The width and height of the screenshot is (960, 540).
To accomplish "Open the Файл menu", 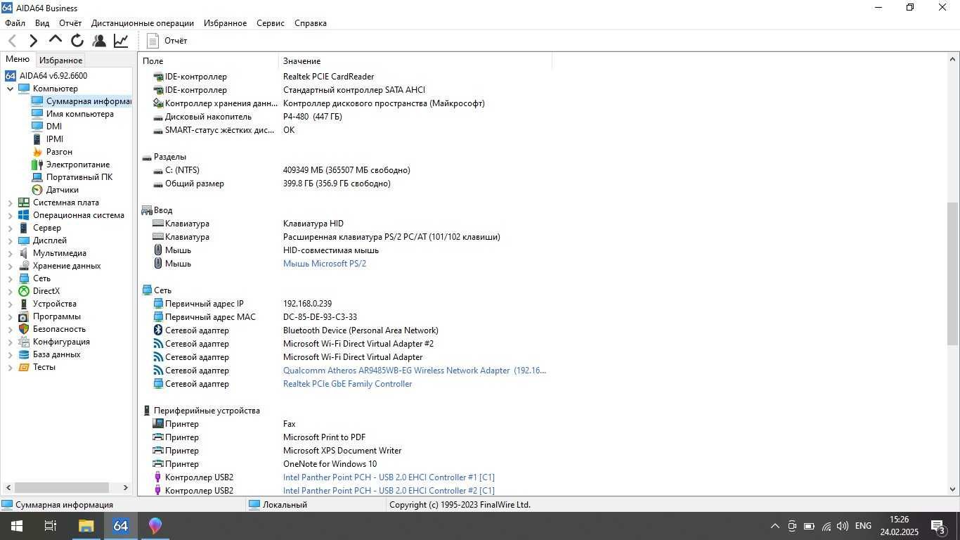I will (15, 22).
